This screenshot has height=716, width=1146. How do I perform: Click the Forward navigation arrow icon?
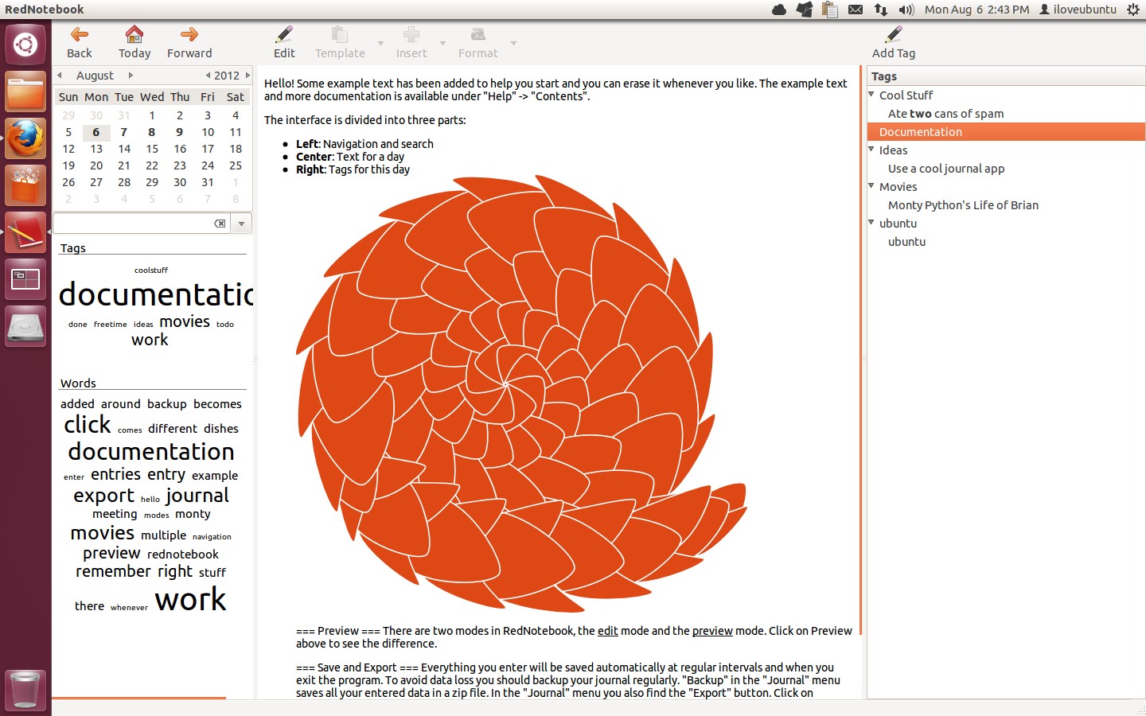tap(189, 35)
